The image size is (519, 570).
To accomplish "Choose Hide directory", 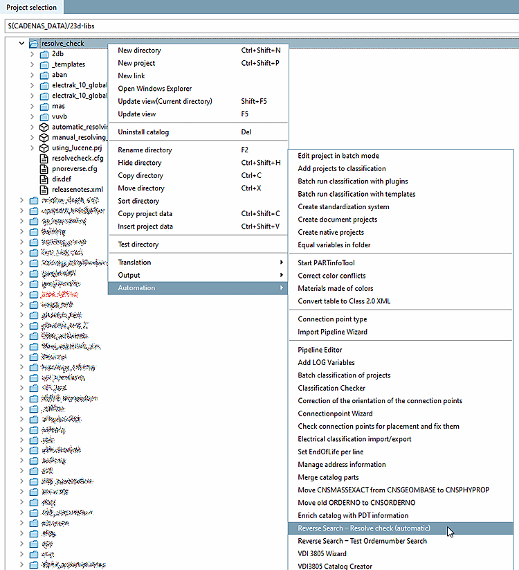I will [x=198, y=163].
